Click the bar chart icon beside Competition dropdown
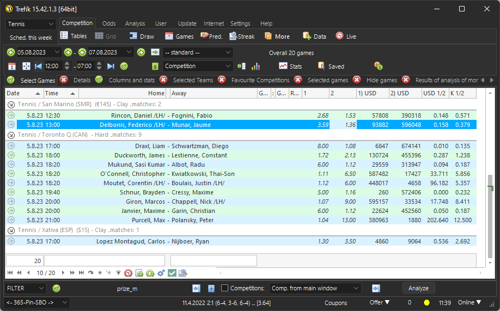Screen dimensions: 500x311 255,66
